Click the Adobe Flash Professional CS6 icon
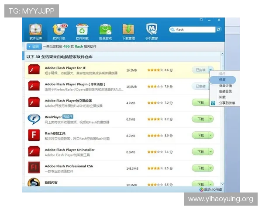262x210 pixels. click(34, 167)
